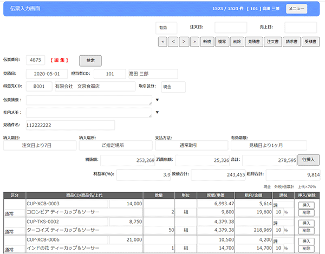Expand the 伝票摘要 dropdown arrow
The image size is (325, 254).
pos(157,100)
